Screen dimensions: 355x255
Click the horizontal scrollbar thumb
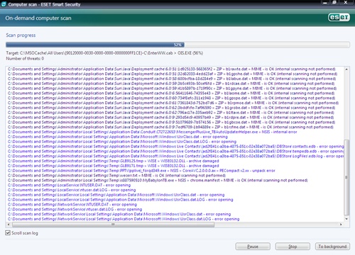114,225
